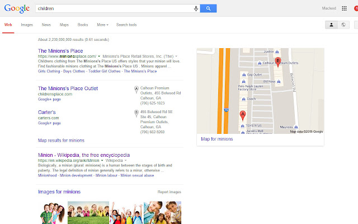Open the Search tools menu
The width and height of the screenshot is (358, 224).
[x=126, y=25]
